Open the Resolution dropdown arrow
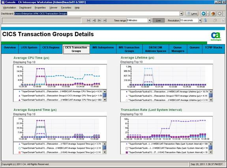Image resolution: width=227 pixels, height=168 pixels. 200,20
